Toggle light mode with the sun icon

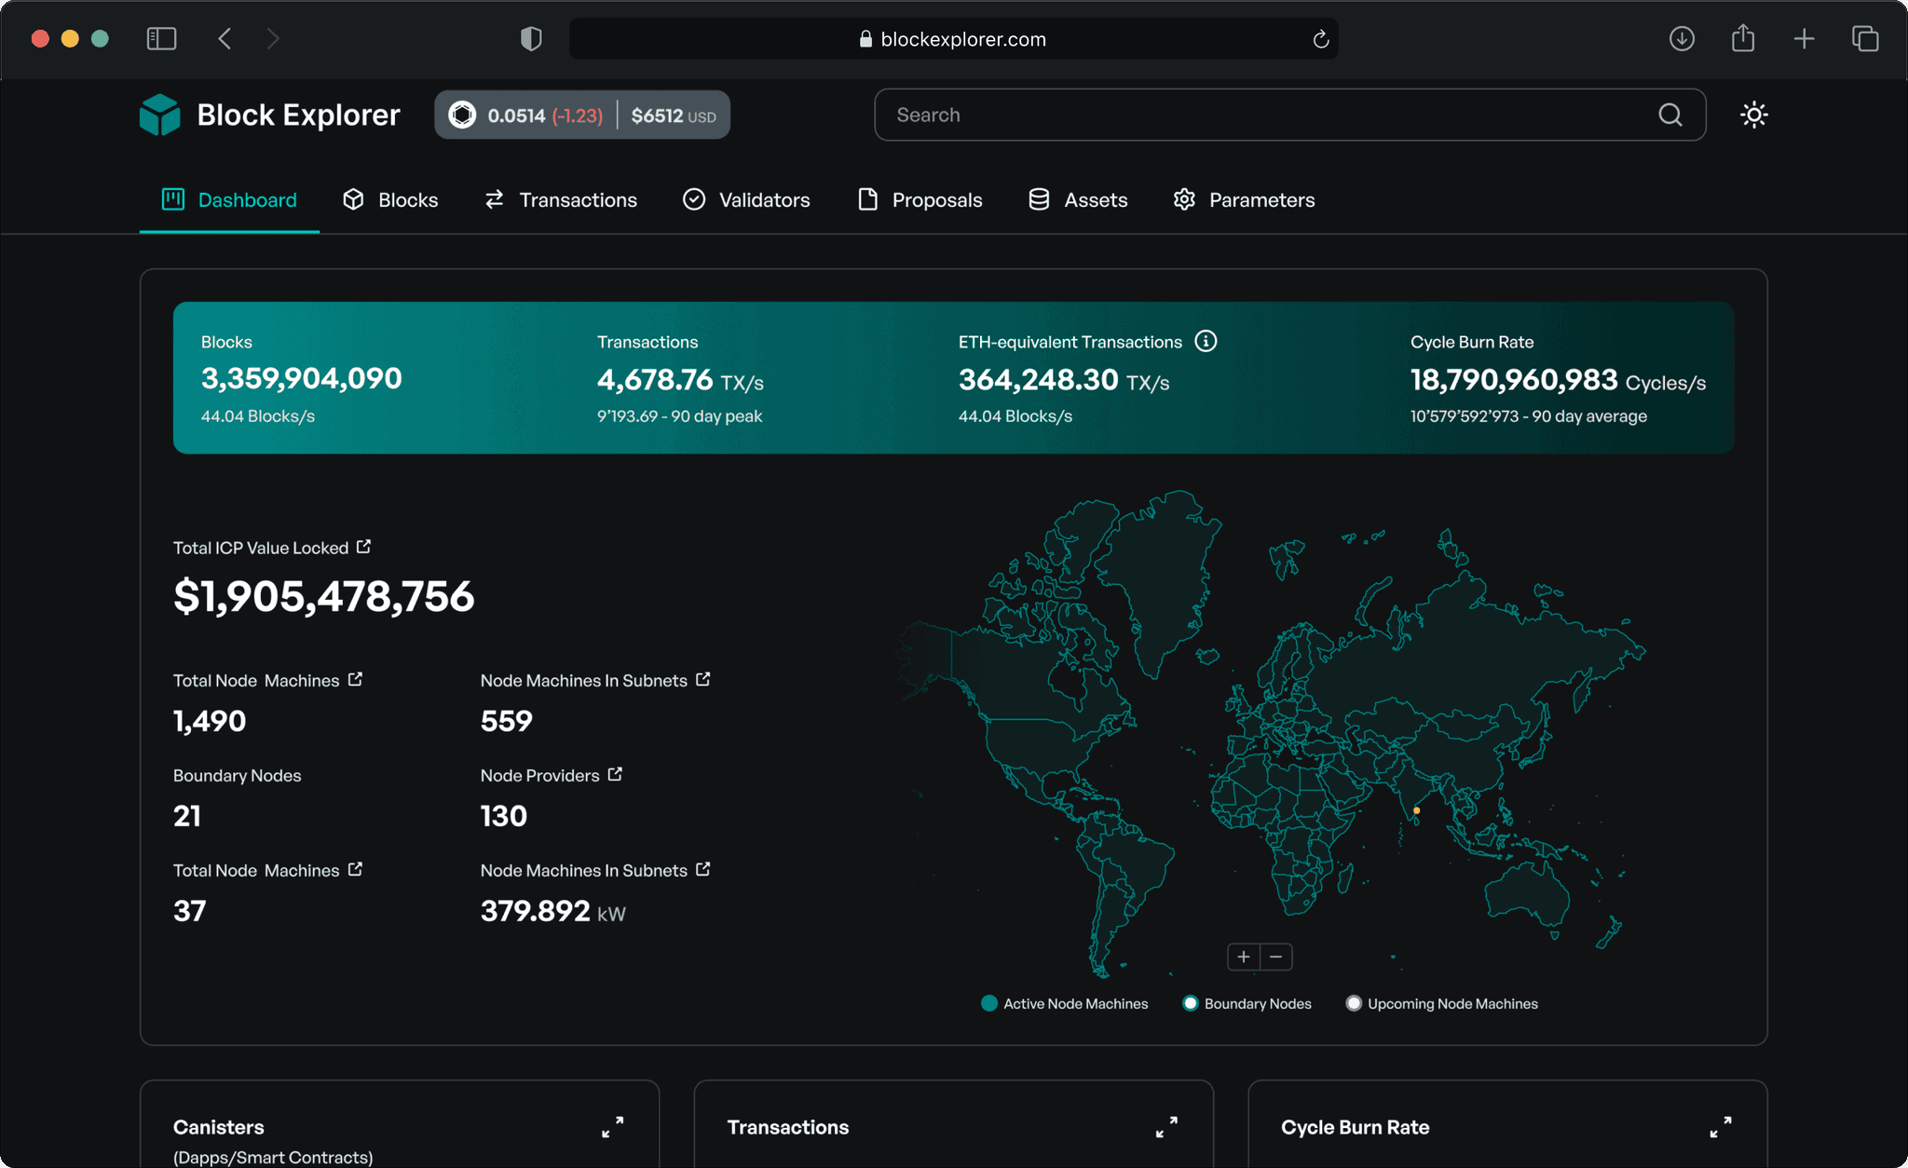click(x=1753, y=115)
